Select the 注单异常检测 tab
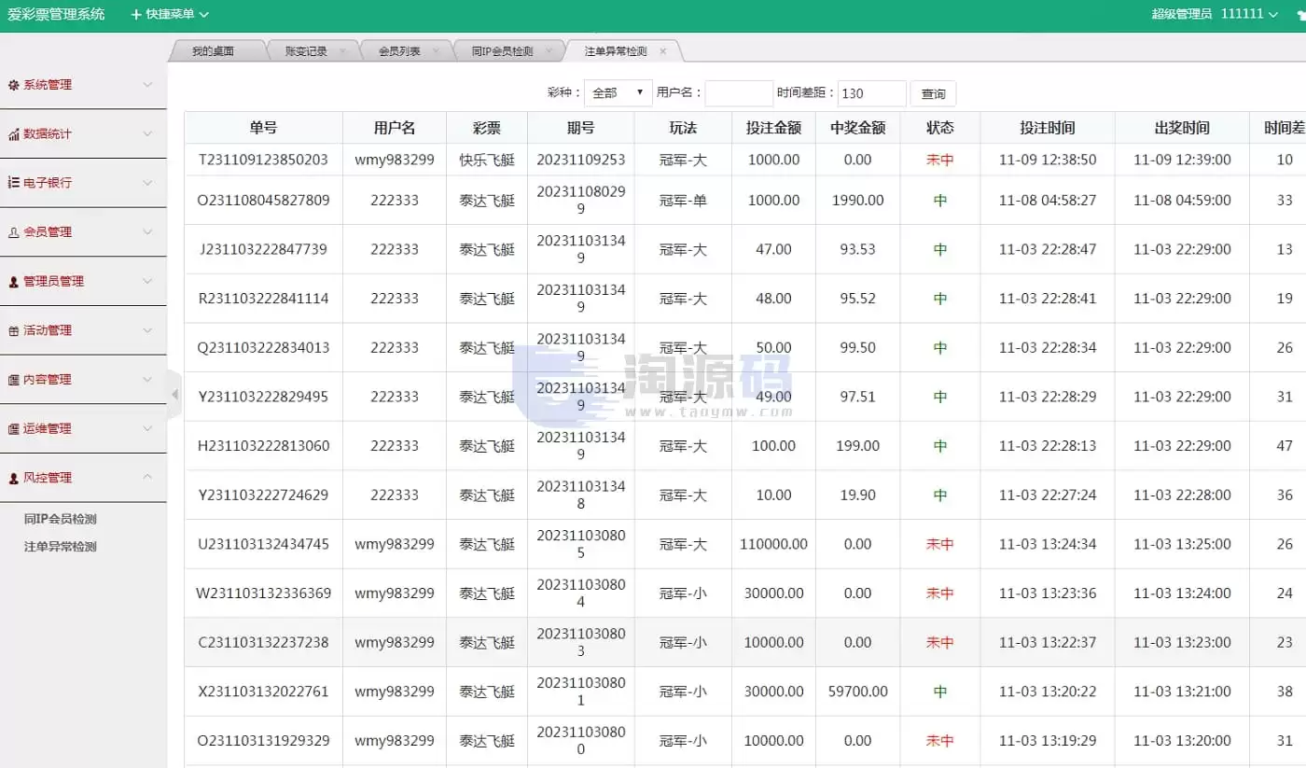This screenshot has height=768, width=1306. 616,51
